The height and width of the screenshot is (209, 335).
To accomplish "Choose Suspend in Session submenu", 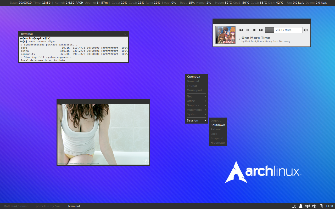I will pyautogui.click(x=218, y=138).
